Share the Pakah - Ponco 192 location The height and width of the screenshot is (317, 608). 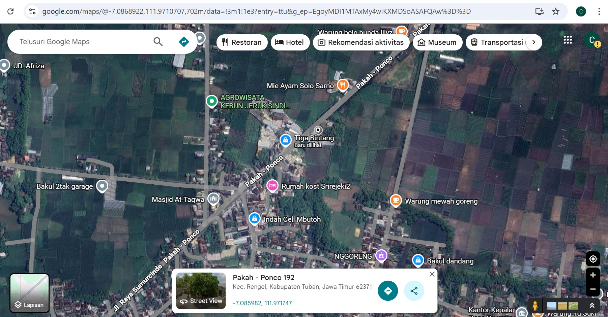[x=414, y=291]
